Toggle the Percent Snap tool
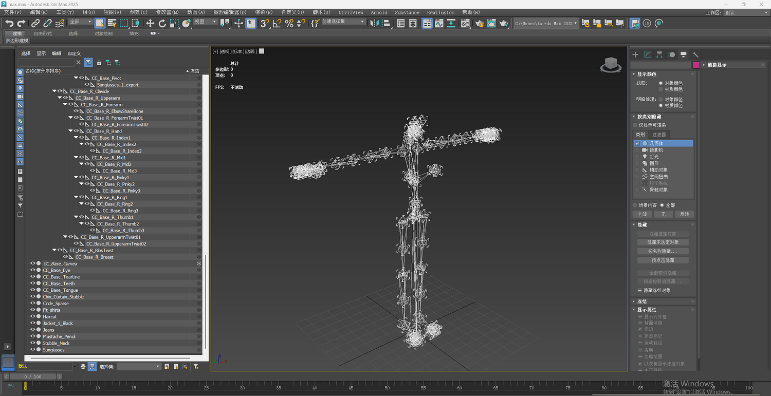This screenshot has height=396, width=771. click(x=289, y=23)
